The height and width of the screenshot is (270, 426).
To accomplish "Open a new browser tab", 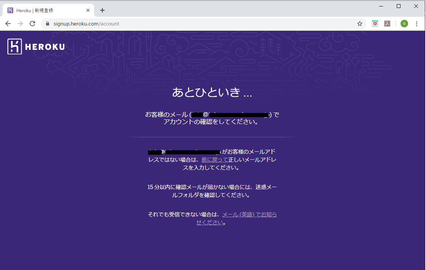I will tap(102, 10).
